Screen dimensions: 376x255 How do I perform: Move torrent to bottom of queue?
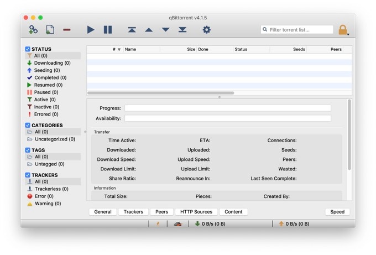coord(182,30)
